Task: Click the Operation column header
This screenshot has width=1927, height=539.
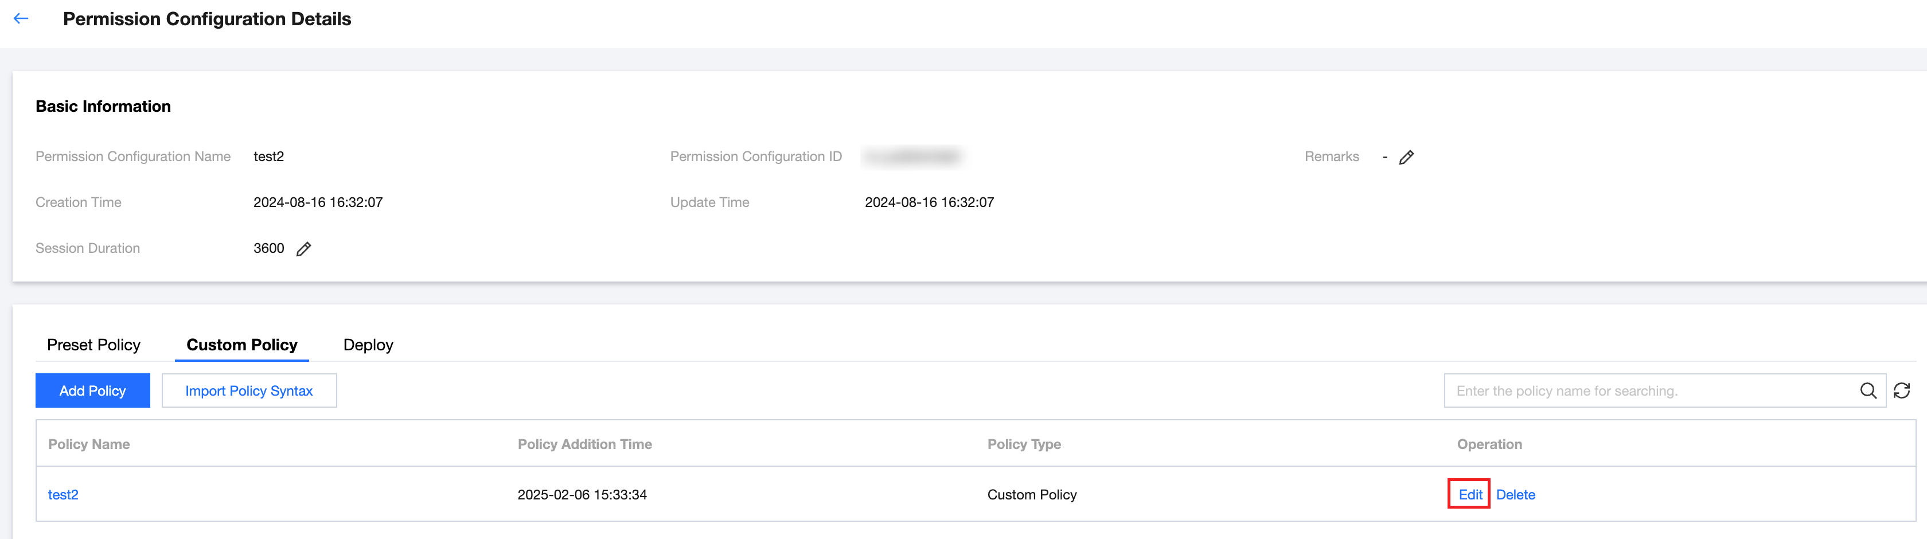Action: point(1489,444)
